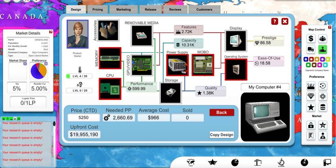Toggle the orange opponent company checkbox
The height and width of the screenshot is (168, 336).
317,59
